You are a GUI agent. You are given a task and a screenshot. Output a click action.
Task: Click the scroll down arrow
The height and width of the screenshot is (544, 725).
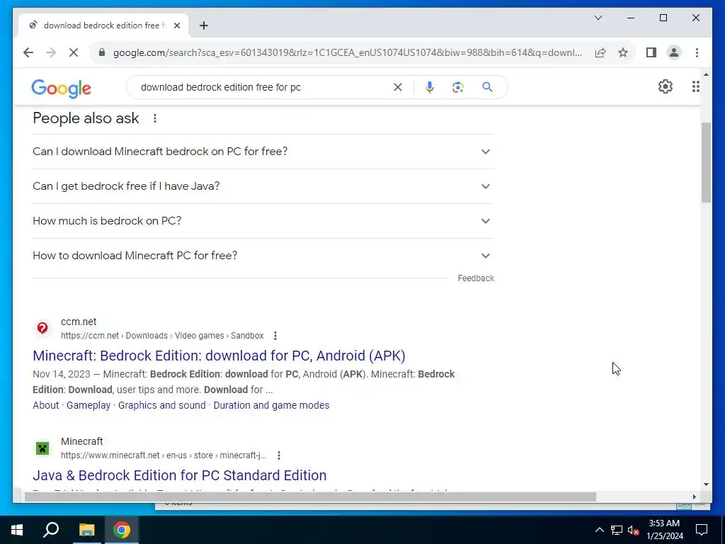[x=706, y=484]
